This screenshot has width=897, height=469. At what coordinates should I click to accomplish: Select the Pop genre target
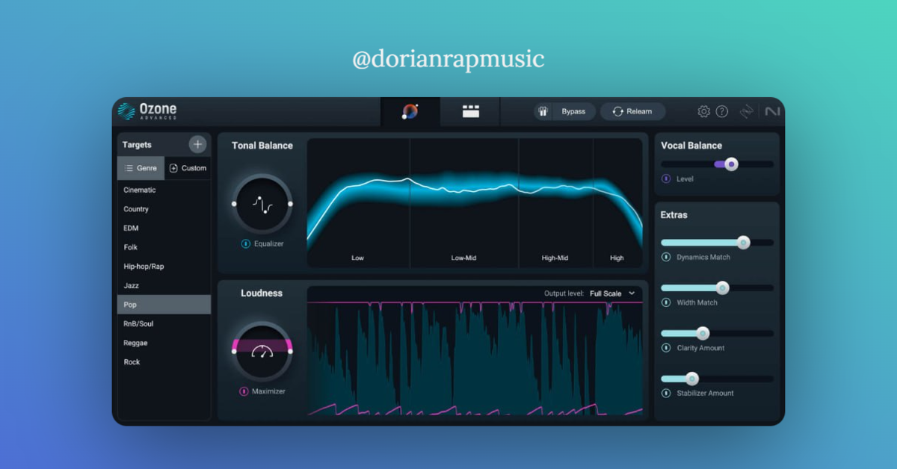(164, 305)
